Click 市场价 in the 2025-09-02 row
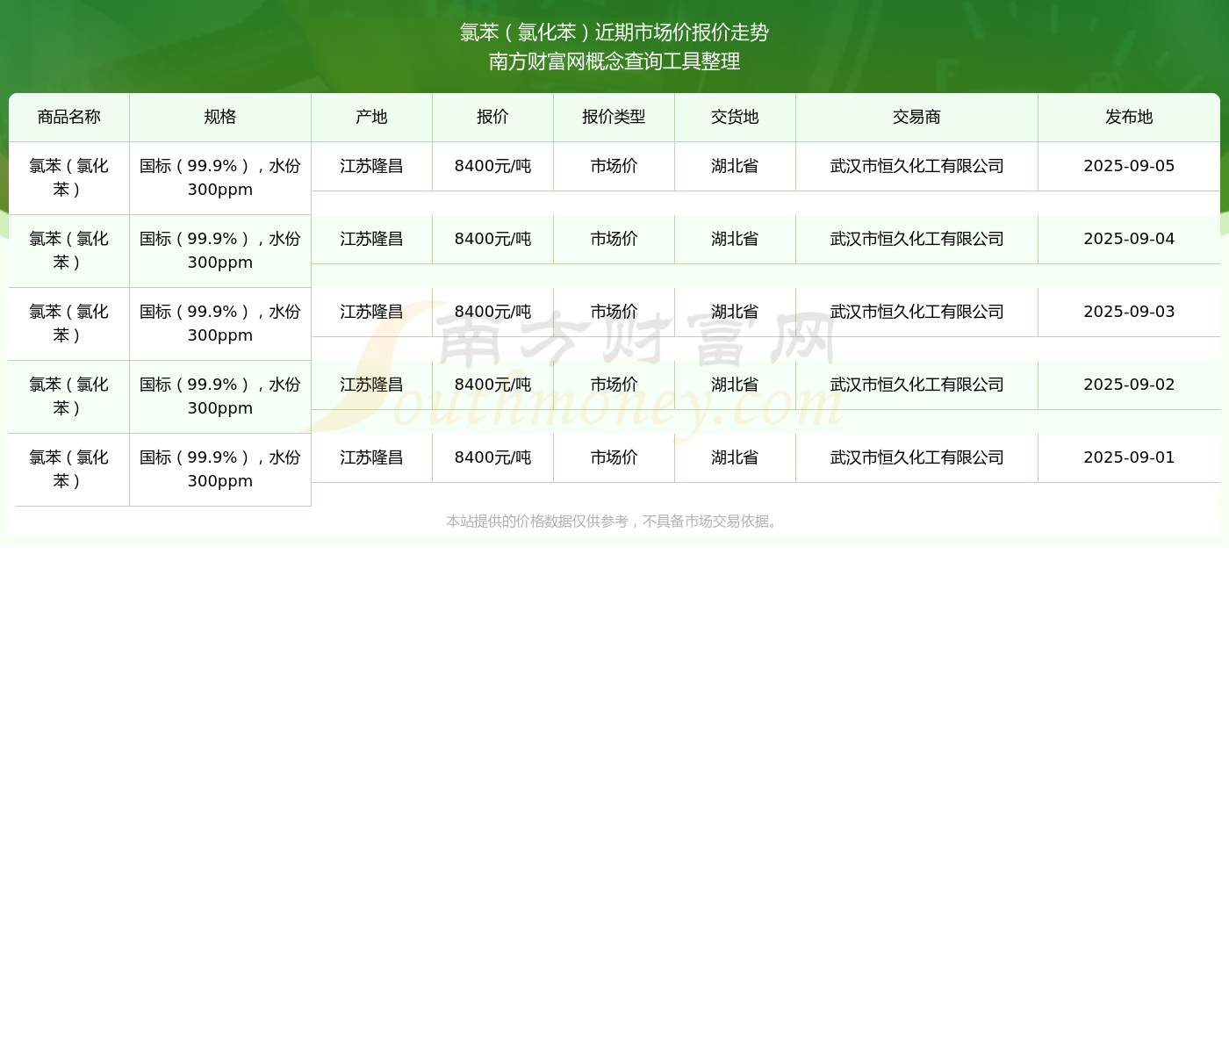 614,385
